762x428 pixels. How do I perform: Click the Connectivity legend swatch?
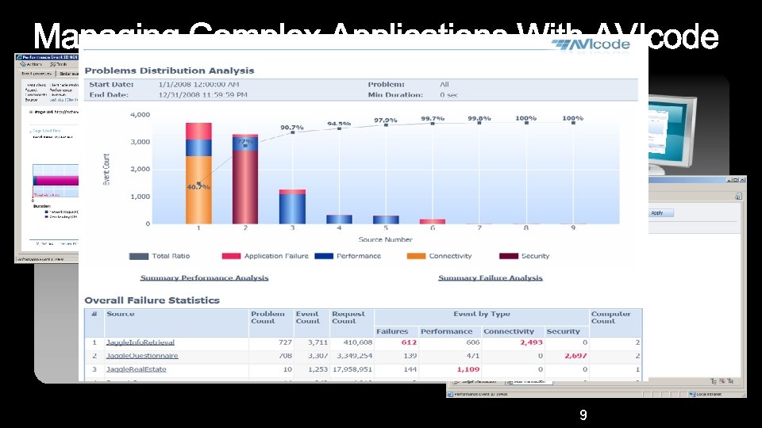tap(416, 256)
